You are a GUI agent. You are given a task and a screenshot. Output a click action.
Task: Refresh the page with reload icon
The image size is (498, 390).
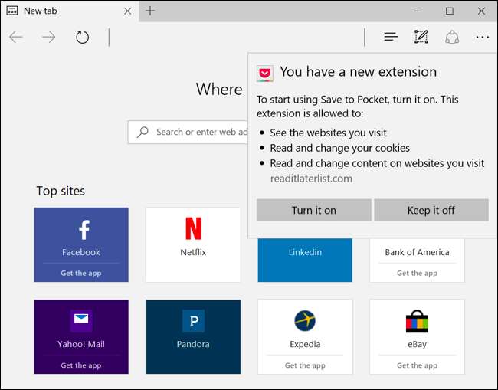coord(82,37)
